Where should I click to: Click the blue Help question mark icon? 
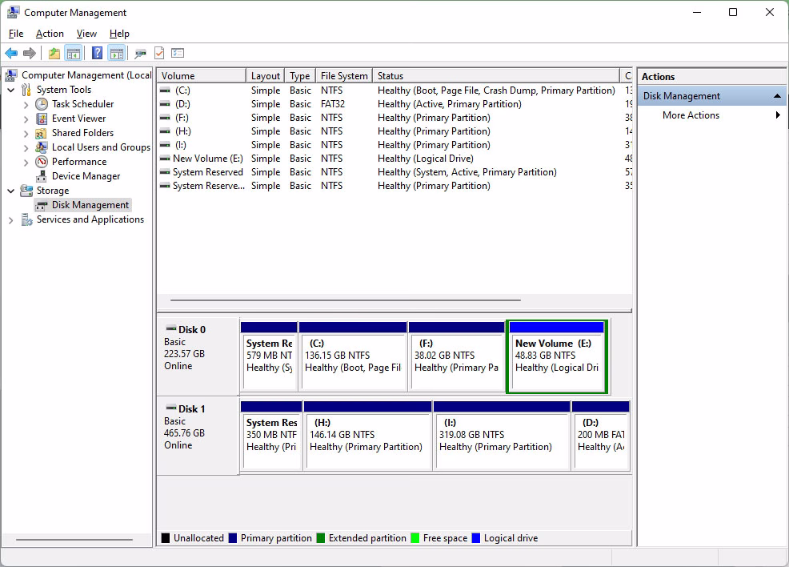[x=97, y=53]
